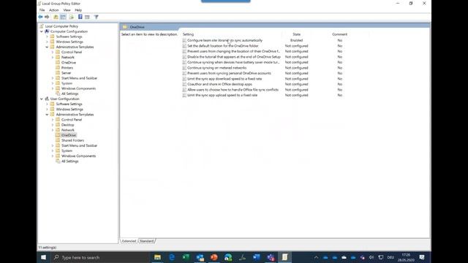Open the Help menu

[78, 10]
